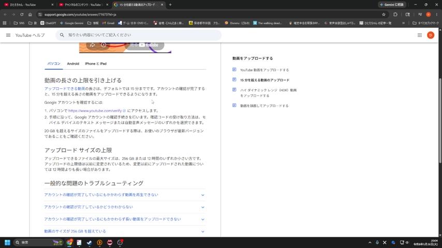Open Chrome's three-dot menu

point(437,14)
